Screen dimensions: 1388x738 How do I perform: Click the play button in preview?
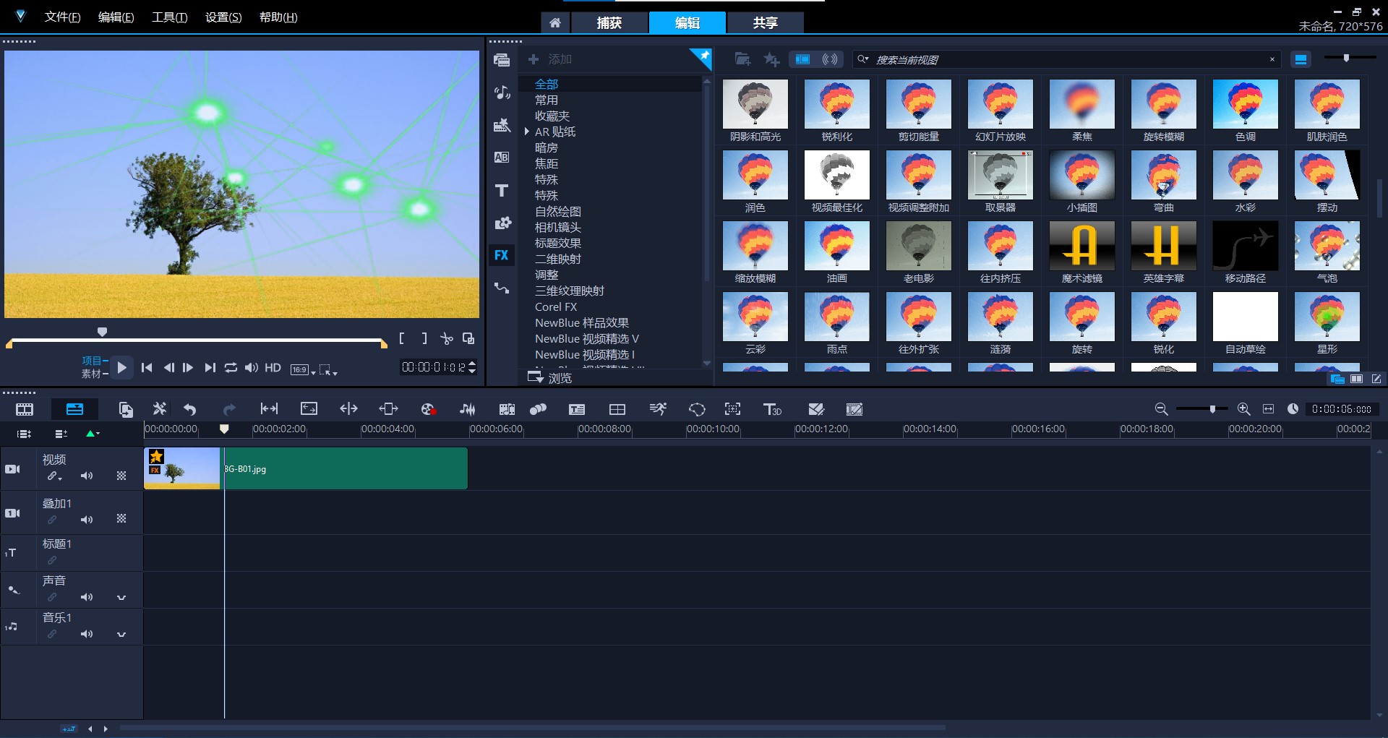pos(122,368)
